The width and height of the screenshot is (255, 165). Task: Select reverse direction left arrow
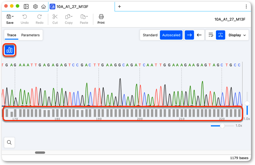(199, 35)
